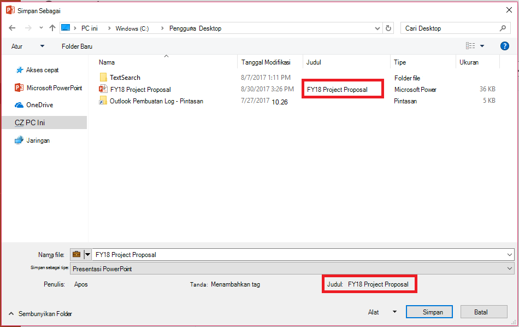Click the Outlook shortcut folder icon
The image size is (519, 327).
point(103,101)
